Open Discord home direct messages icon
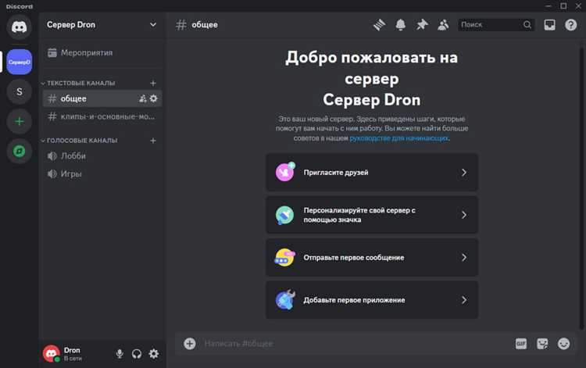The height and width of the screenshot is (368, 586). click(x=19, y=27)
